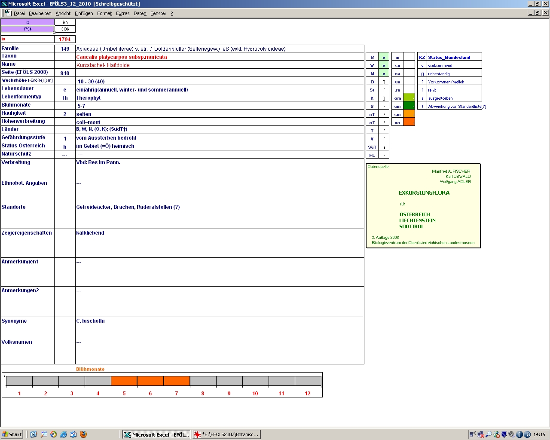550x440 pixels.
Task: Click legend entry 'ausgestorben'
Action: pyautogui.click(x=440, y=98)
